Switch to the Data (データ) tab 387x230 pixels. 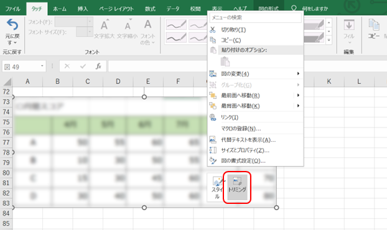[173, 9]
